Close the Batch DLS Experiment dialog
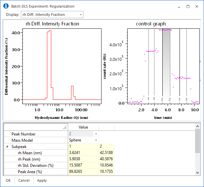The width and height of the screenshot is (204, 187). tap(197, 6)
